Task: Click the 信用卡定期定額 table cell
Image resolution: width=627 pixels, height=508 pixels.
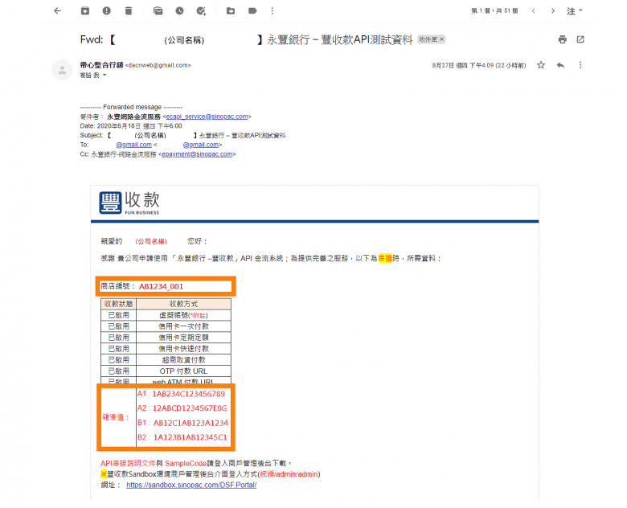Action: point(183,338)
